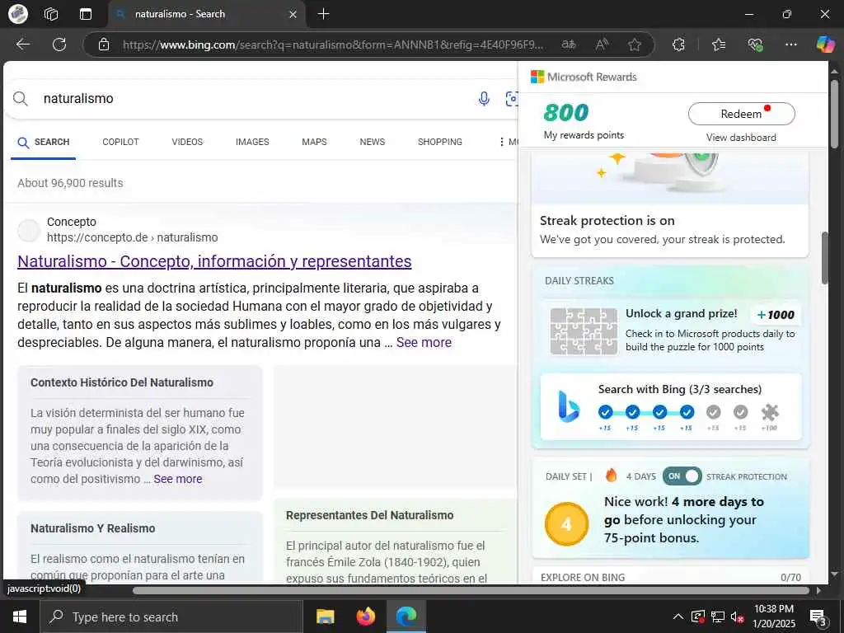Image resolution: width=844 pixels, height=633 pixels.
Task: Toggle streak protection ON switch
Action: pos(682,476)
